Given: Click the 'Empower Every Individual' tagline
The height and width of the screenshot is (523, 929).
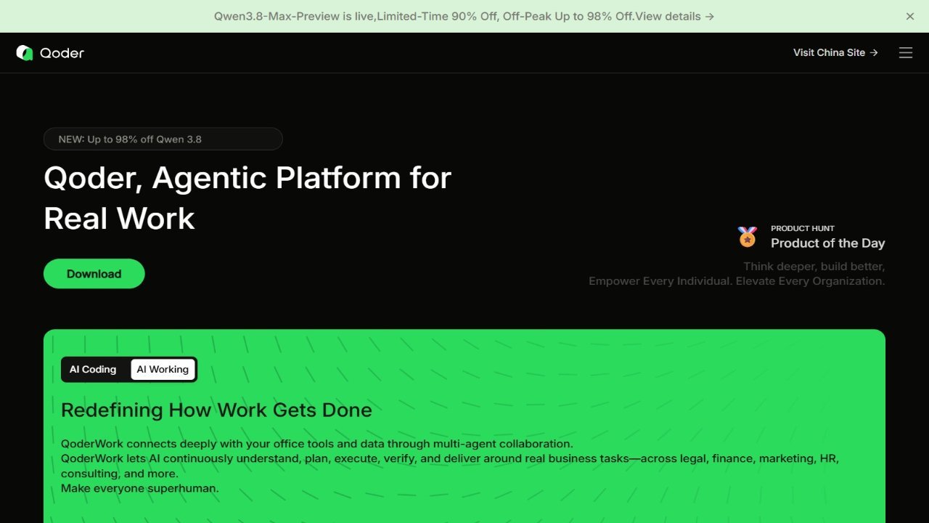Looking at the screenshot, I should [737, 281].
